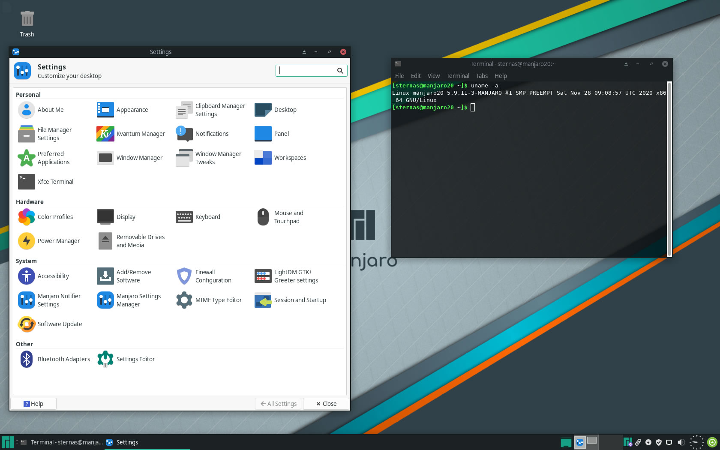Viewport: 720px width, 450px height.
Task: Click the Manjaro settings tray icon
Action: point(628,442)
